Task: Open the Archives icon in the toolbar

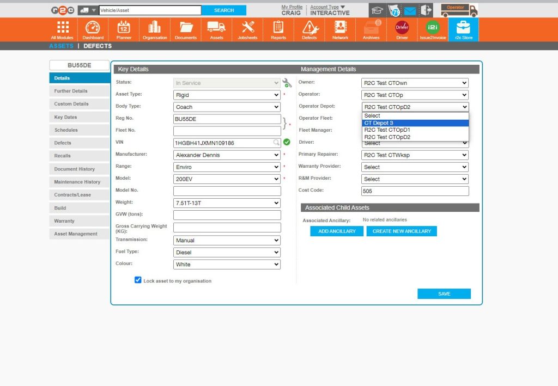Action: point(371,28)
